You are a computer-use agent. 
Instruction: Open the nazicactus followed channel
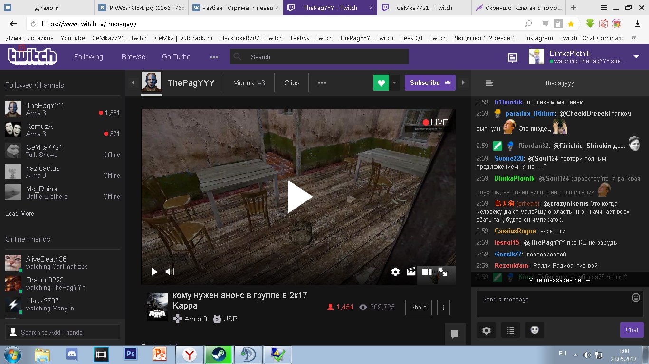point(63,172)
